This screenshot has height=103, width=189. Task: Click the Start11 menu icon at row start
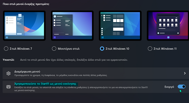pyautogui.click(x=8, y=87)
